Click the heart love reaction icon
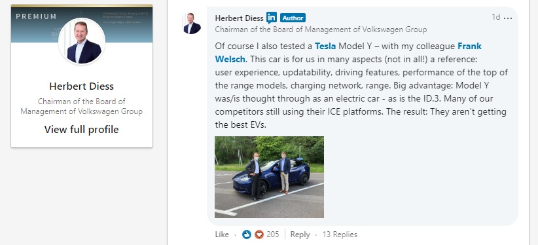Screen dimensions: 538x245 pyautogui.click(x=259, y=235)
